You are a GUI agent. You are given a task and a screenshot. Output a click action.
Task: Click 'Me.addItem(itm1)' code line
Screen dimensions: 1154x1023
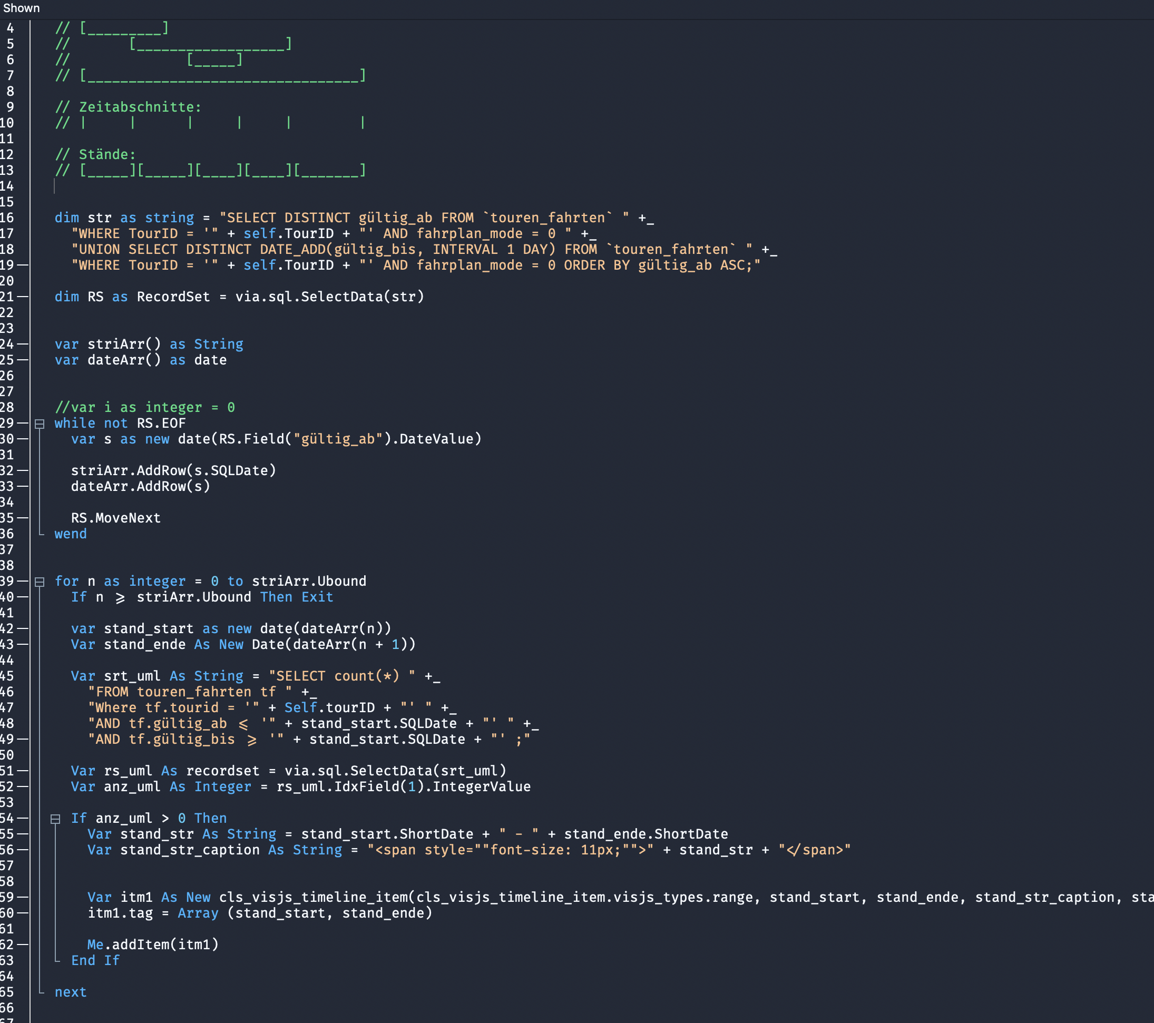click(152, 945)
